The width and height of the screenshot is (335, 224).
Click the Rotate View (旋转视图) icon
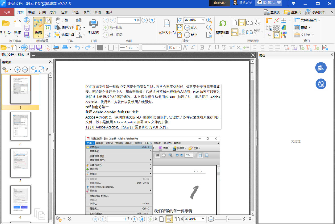(223, 24)
